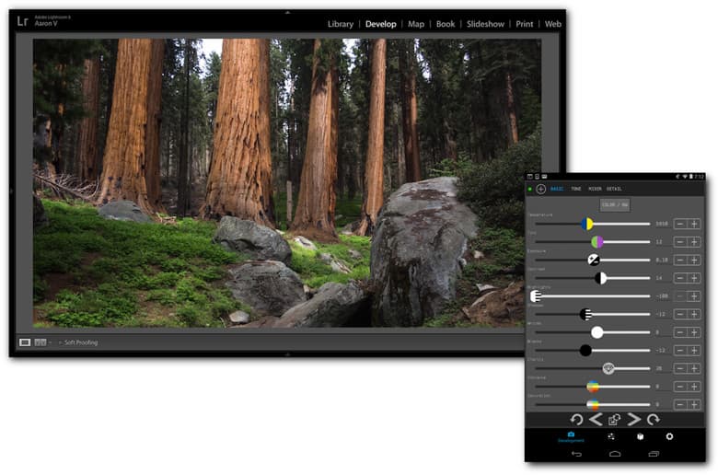Click the Vibrance slider's rainbow handle
Image resolution: width=718 pixels, height=475 pixels.
pyautogui.click(x=593, y=386)
